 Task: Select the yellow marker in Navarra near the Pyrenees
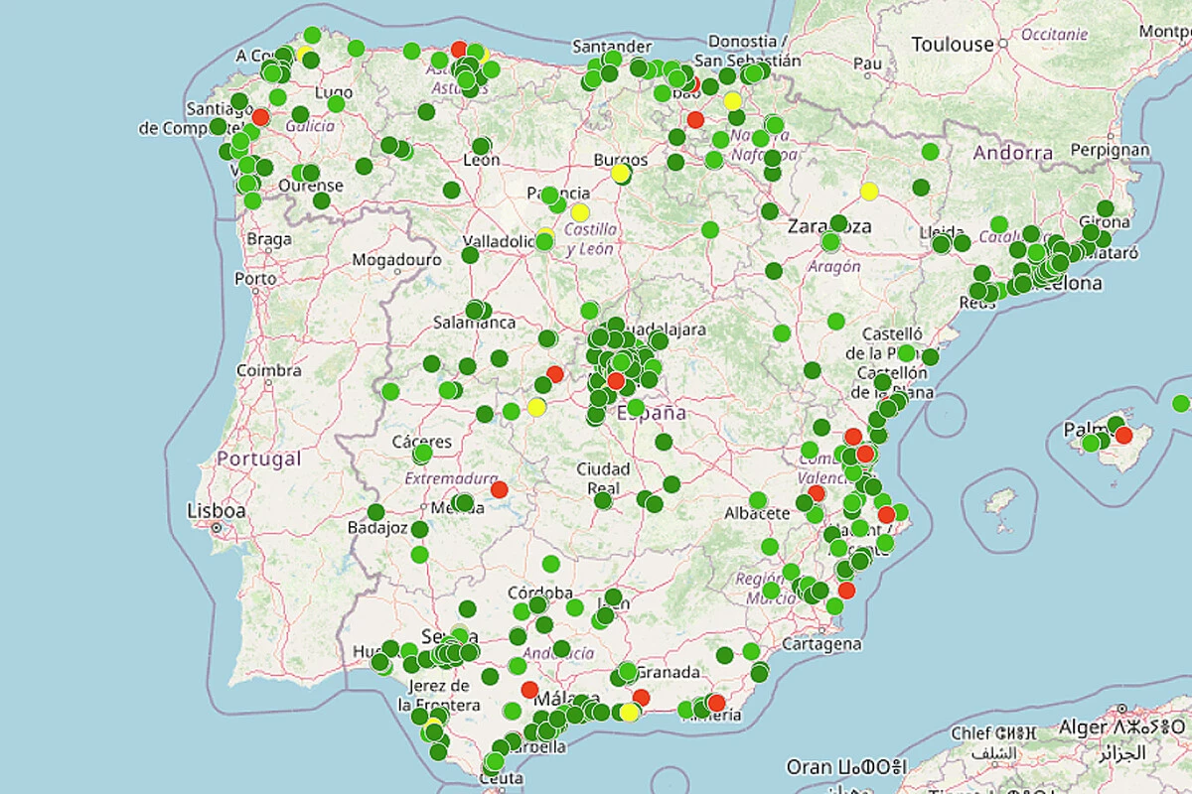[733, 100]
